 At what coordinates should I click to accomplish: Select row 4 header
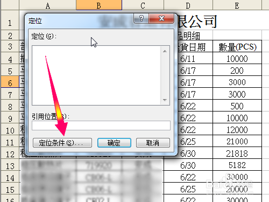10,58
